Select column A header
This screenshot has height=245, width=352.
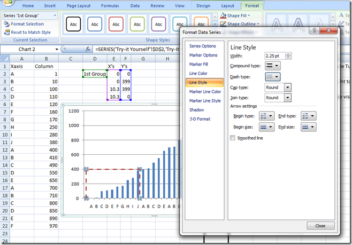21,59
